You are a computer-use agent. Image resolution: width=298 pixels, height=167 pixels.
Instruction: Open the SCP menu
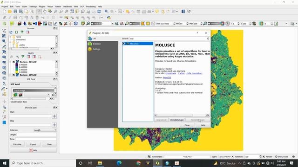pyautogui.click(x=82, y=6)
